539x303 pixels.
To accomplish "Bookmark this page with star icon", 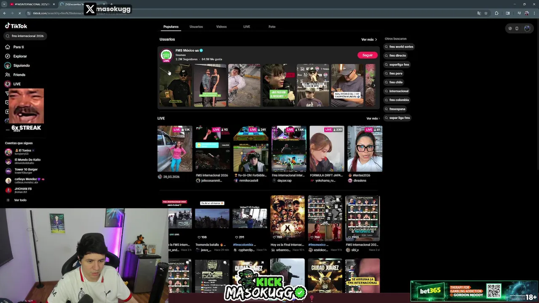I will point(486,13).
